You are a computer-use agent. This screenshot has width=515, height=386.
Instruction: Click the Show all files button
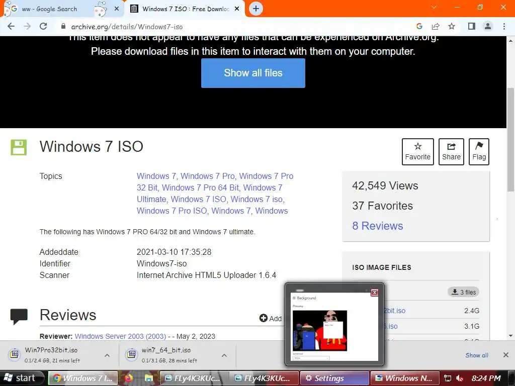tap(253, 73)
